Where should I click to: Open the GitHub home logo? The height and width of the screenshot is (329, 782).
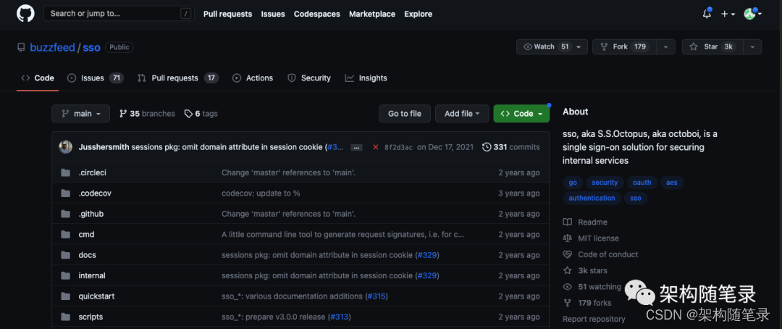pos(25,14)
